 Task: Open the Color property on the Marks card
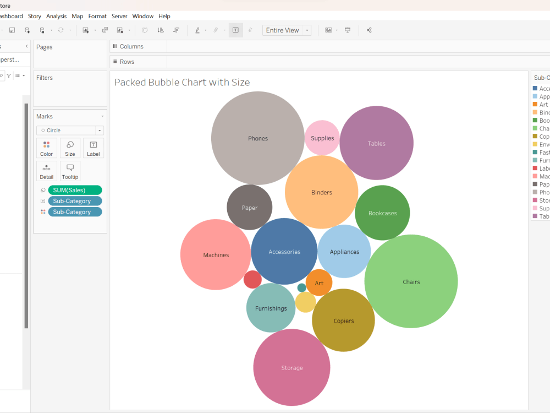[46, 148]
